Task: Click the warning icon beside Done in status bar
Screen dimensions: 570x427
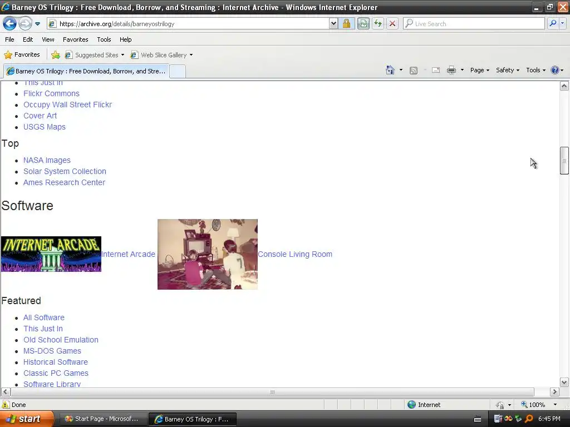Action: pos(6,405)
